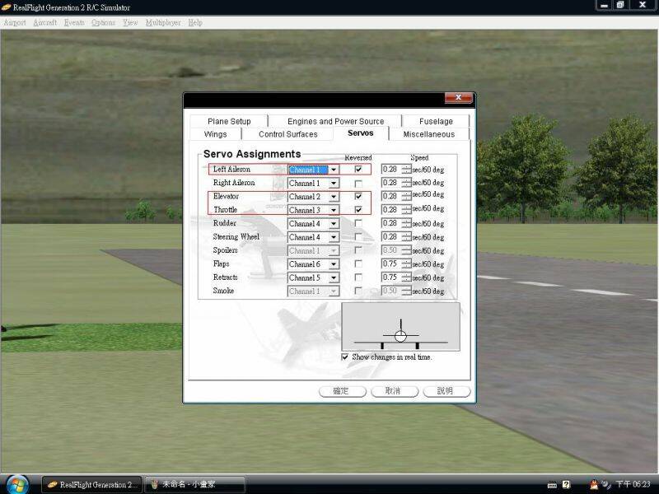This screenshot has height=494, width=659.
Task: Open Steering Wheel channel dropdown
Action: click(334, 237)
